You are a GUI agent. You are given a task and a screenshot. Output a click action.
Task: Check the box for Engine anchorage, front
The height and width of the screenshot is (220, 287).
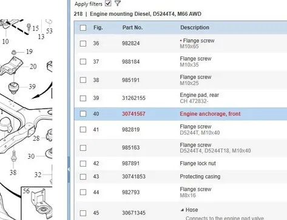pos(83,114)
